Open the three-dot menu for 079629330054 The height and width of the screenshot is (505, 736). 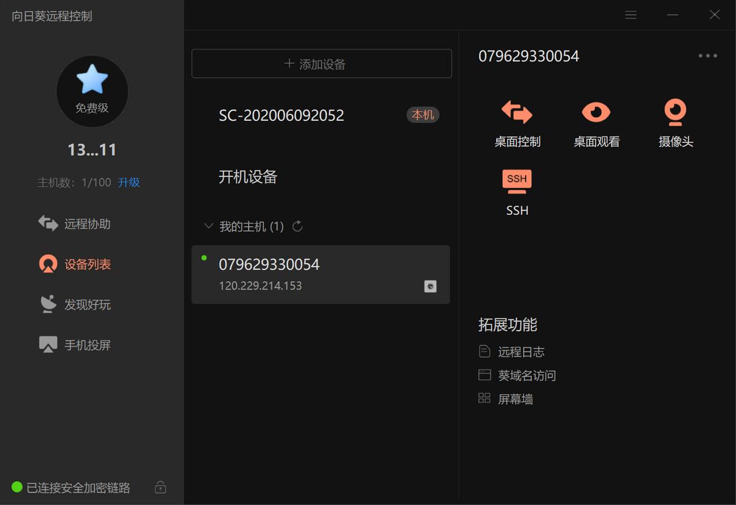coord(707,56)
